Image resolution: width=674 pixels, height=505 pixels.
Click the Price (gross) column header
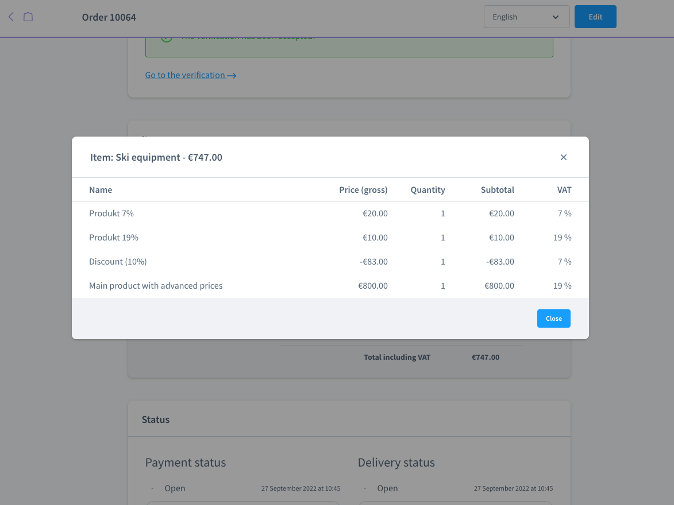point(363,190)
